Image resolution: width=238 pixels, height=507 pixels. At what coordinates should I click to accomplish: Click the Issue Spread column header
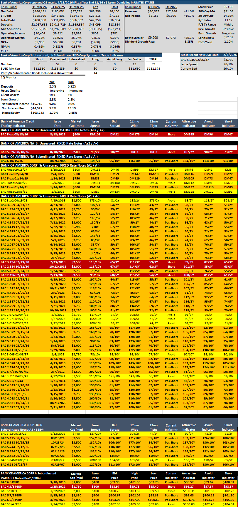pos(95,123)
